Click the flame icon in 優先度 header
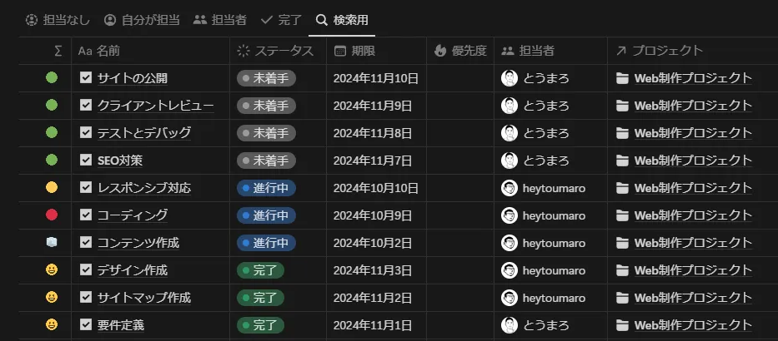This screenshot has height=341, width=778. [x=440, y=51]
